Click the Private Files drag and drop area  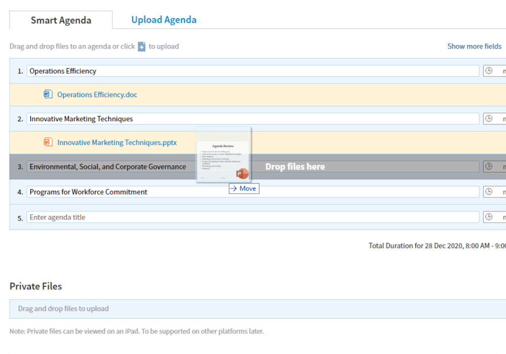click(x=253, y=308)
